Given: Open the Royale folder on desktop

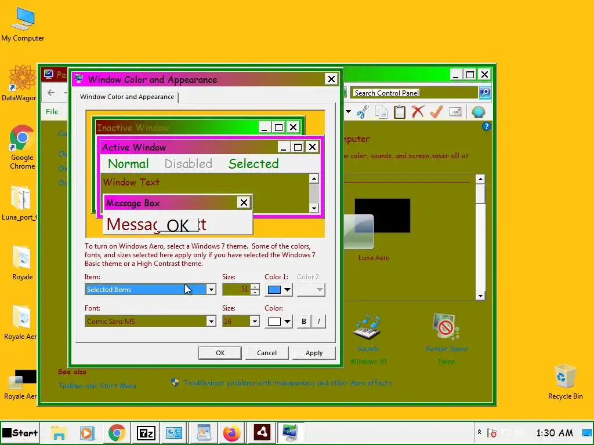Looking at the screenshot, I should (22, 264).
